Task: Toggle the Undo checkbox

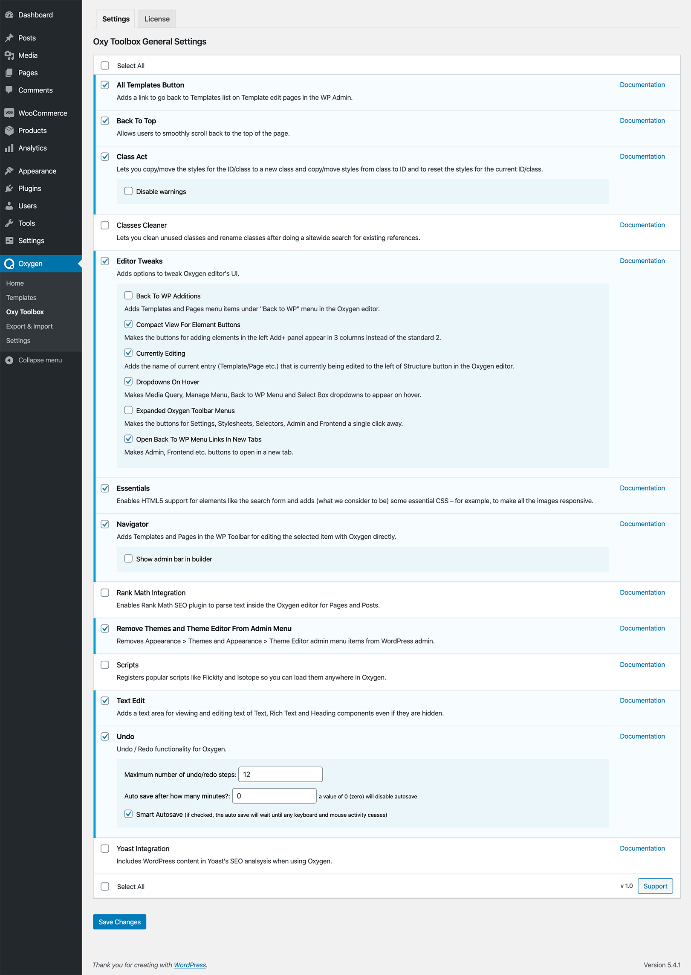Action: (x=105, y=737)
